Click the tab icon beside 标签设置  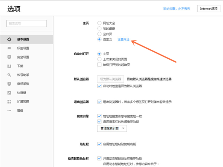click(x=9, y=48)
